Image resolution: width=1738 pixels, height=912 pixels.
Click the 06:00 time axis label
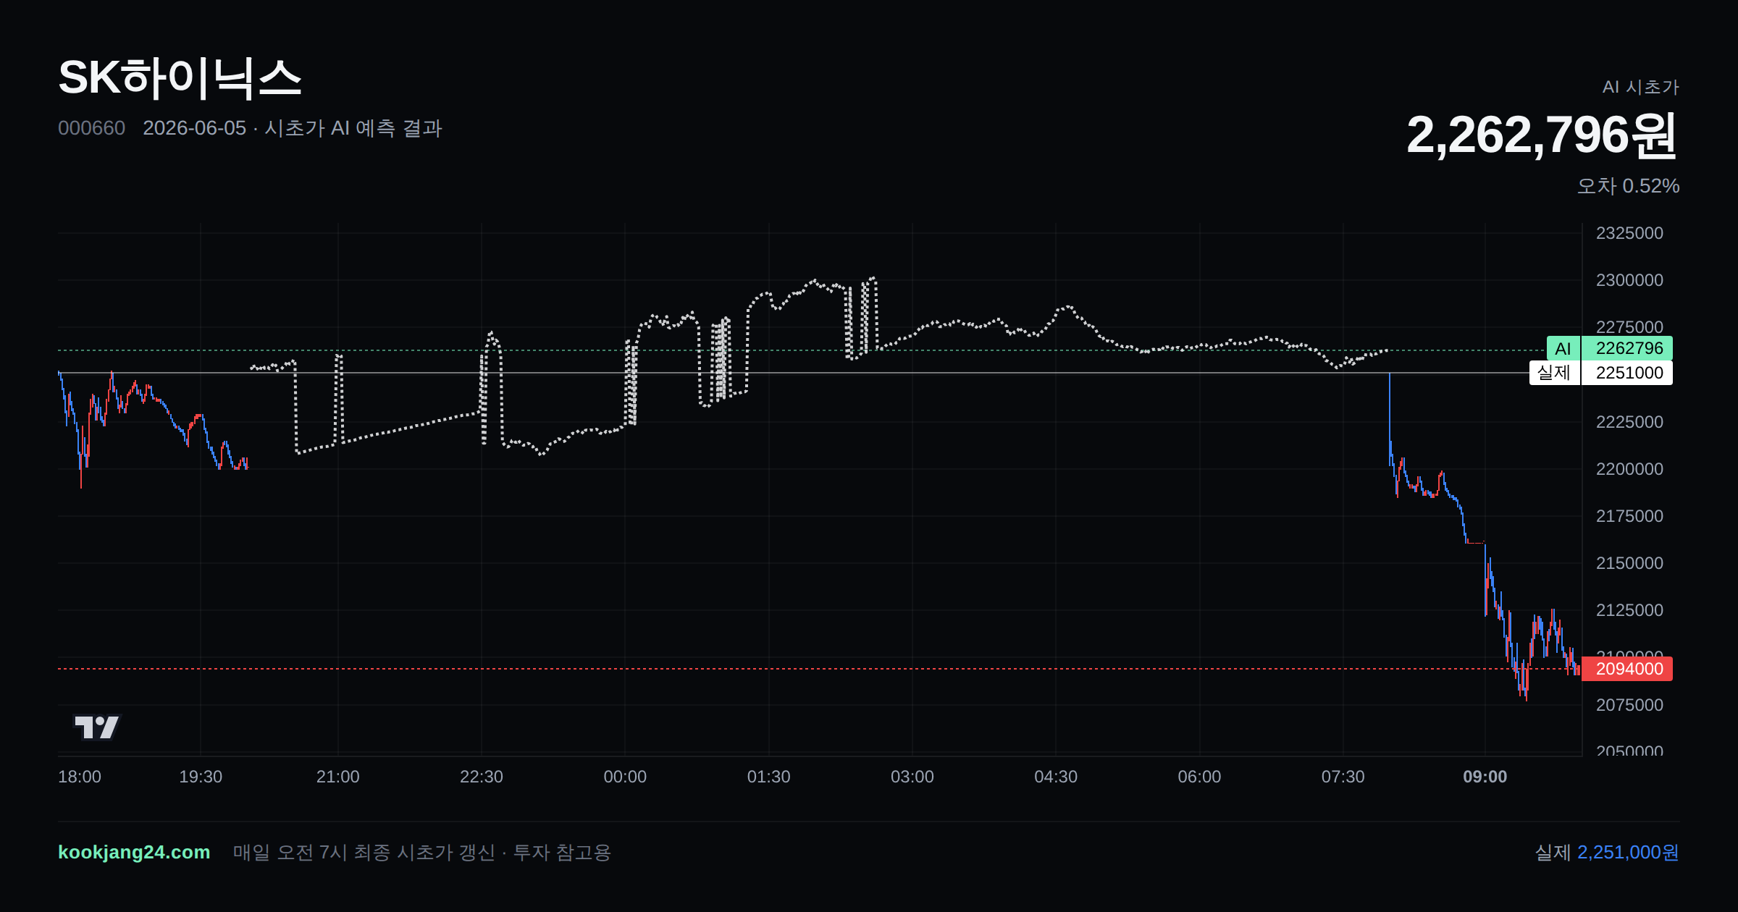[1199, 777]
